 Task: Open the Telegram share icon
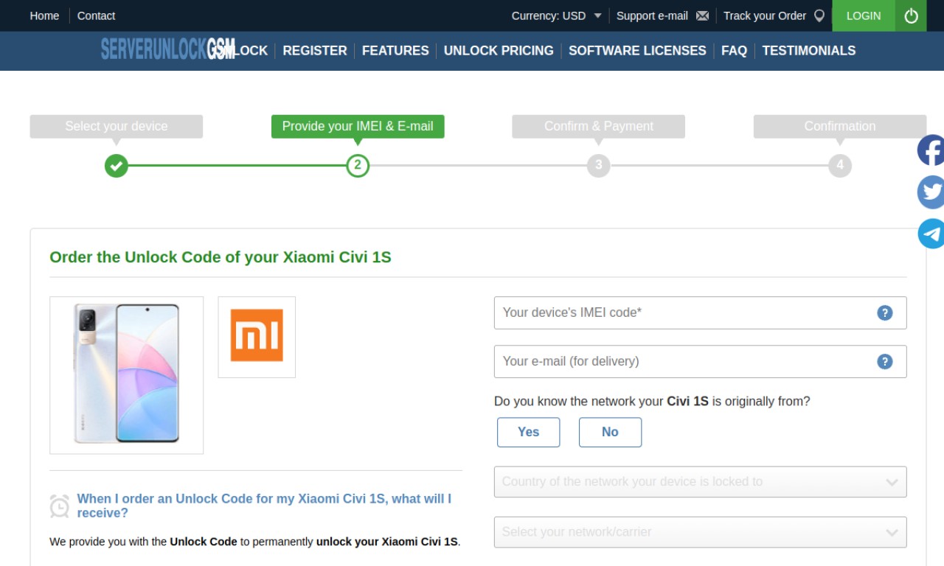[931, 234]
